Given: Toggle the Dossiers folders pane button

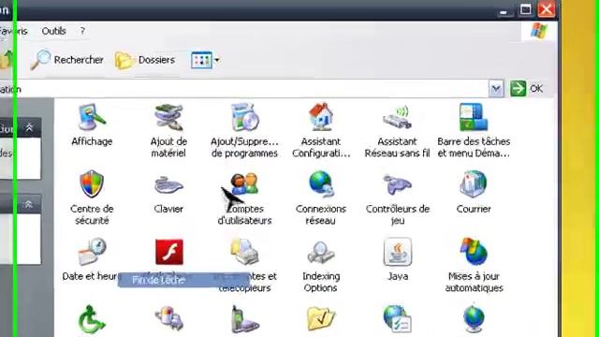Looking at the screenshot, I should point(145,60).
